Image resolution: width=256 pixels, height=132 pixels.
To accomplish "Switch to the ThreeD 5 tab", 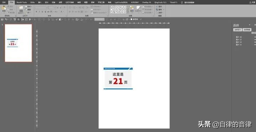I will tap(174, 2).
